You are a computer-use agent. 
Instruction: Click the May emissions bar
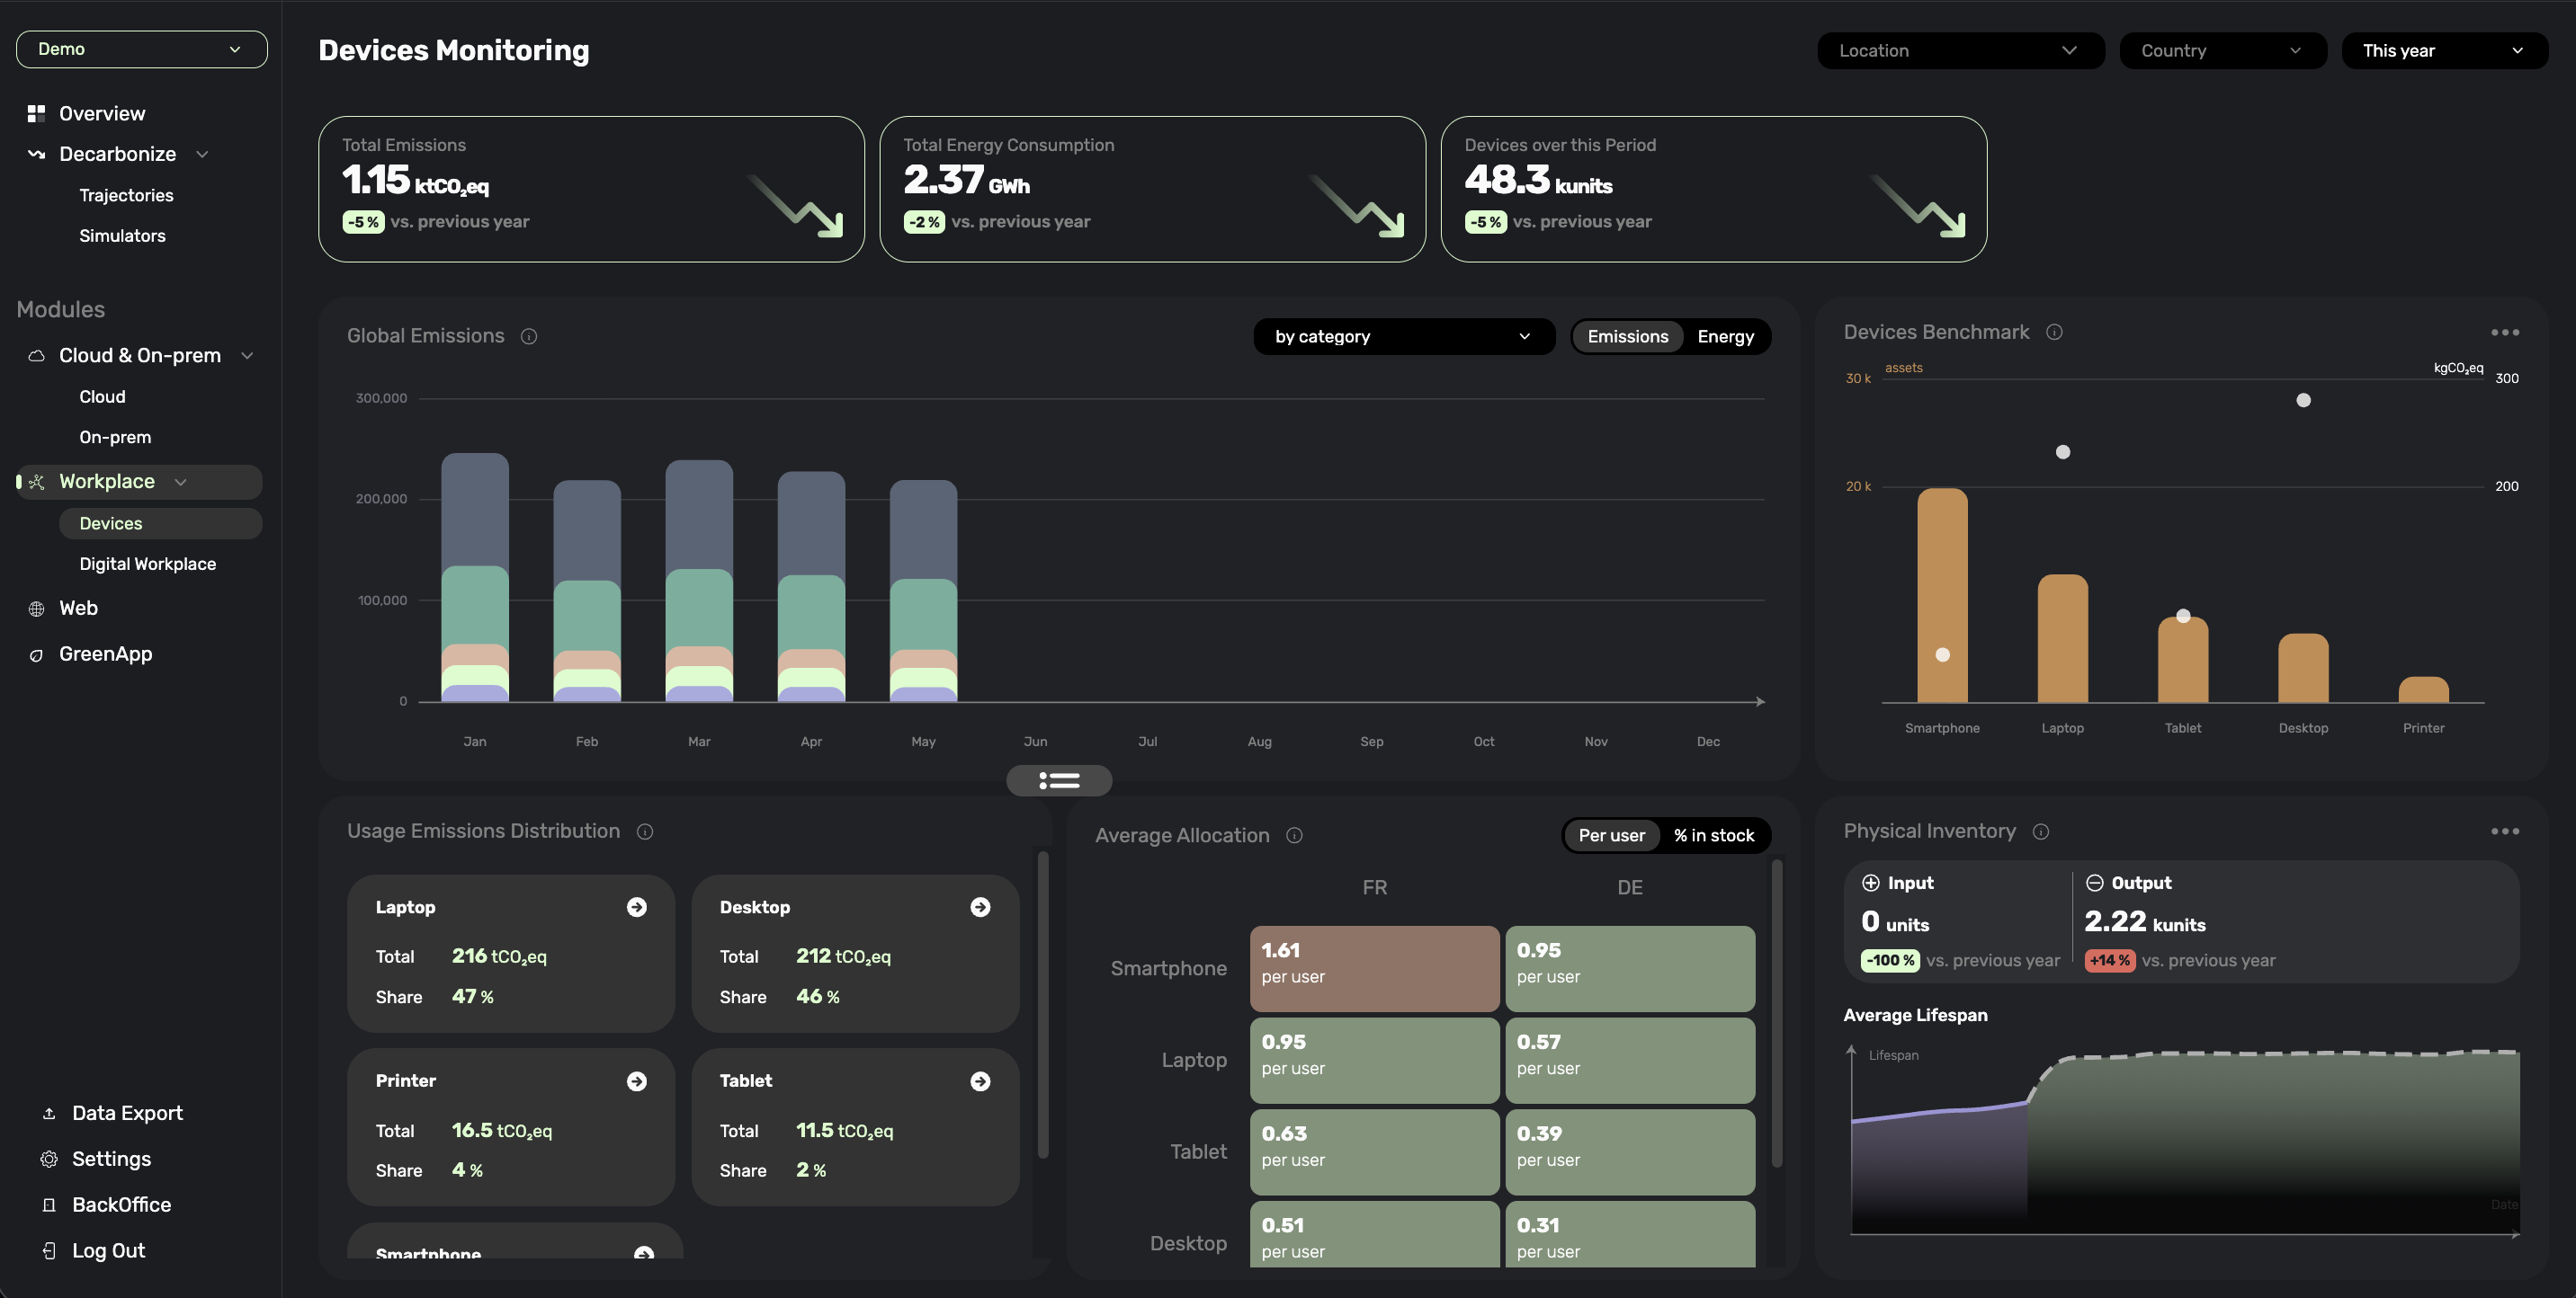tap(923, 591)
